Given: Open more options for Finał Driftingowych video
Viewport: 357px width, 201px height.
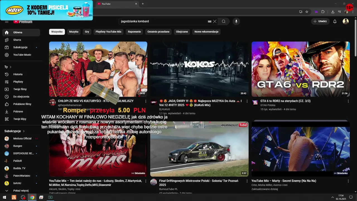Looking at the screenshot, I should (x=247, y=181).
